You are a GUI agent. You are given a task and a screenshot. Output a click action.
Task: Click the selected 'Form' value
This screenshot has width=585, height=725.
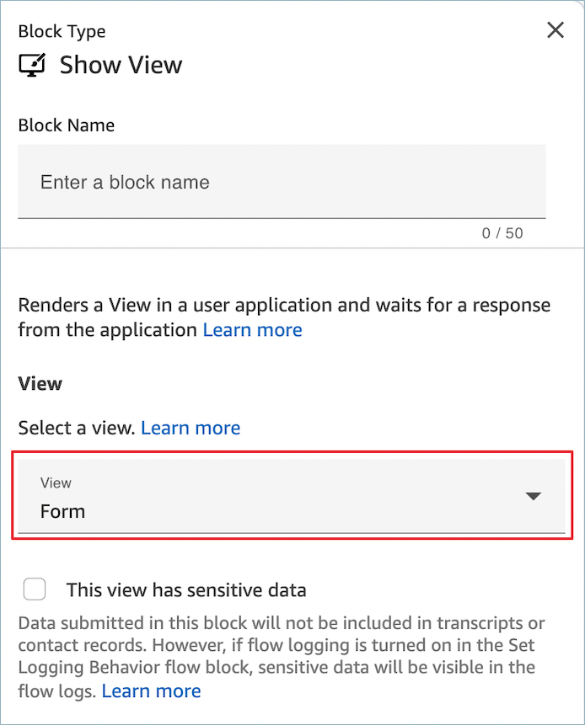click(62, 511)
